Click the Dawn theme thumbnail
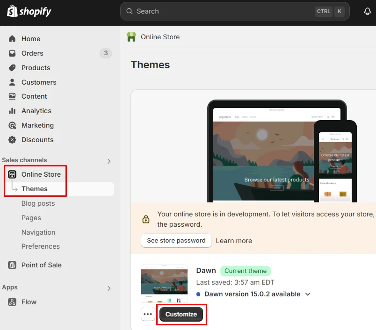This screenshot has height=330, width=376. coord(164,285)
